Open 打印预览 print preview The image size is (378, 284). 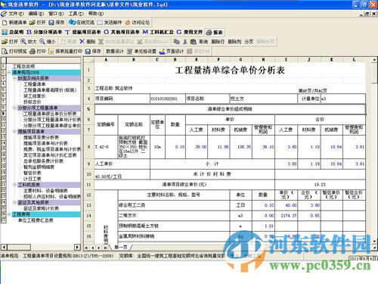14,51
